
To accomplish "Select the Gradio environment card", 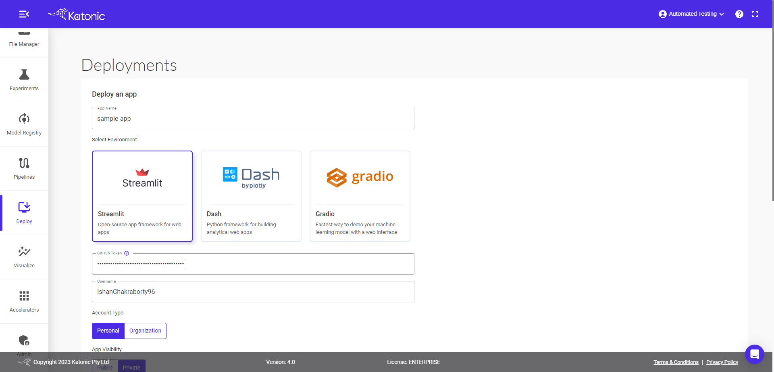I will pyautogui.click(x=360, y=196).
